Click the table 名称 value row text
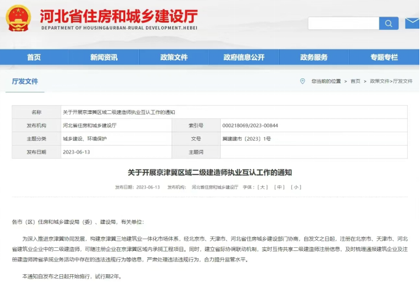 pyautogui.click(x=119, y=112)
